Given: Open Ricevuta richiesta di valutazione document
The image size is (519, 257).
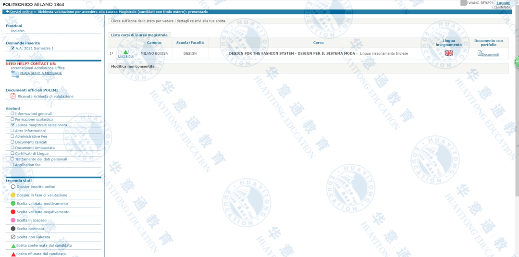Looking at the screenshot, I should click(45, 96).
